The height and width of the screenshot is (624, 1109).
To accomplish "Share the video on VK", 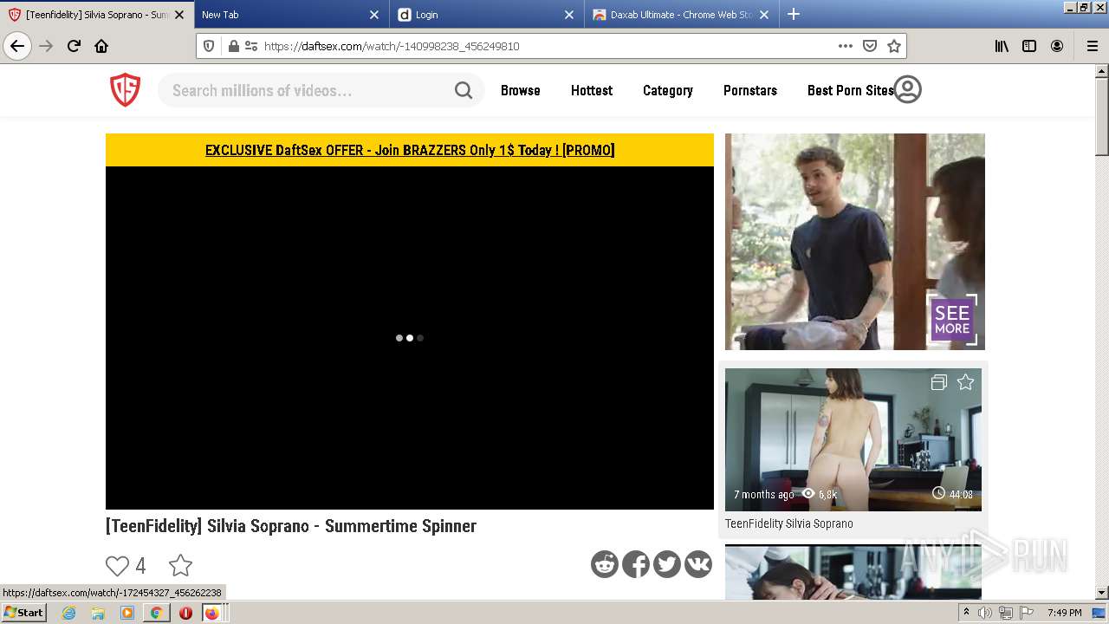I will coord(698,564).
